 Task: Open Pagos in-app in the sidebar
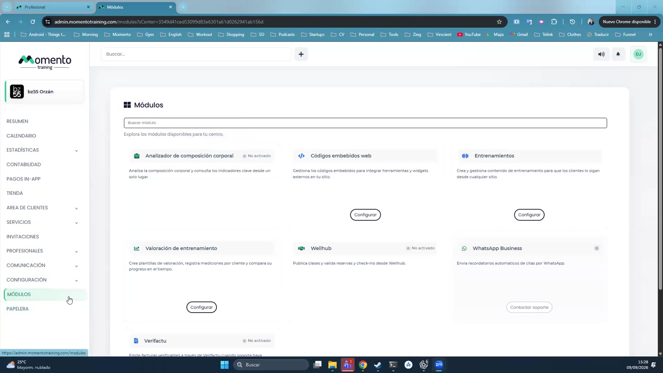point(23,179)
